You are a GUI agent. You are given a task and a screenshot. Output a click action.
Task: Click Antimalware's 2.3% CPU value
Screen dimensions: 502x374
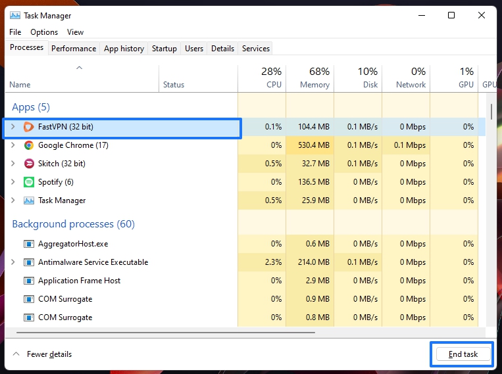coord(274,262)
